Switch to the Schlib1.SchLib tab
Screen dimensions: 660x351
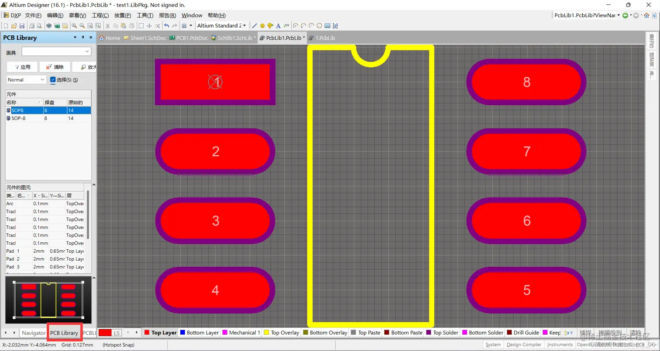tap(234, 38)
